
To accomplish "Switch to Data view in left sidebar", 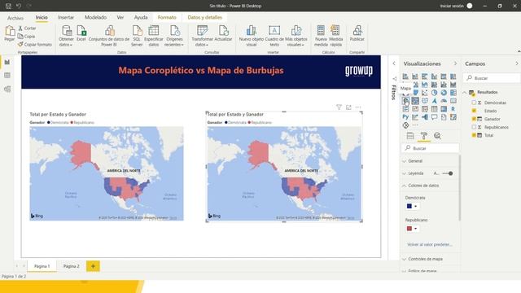I will point(7,76).
